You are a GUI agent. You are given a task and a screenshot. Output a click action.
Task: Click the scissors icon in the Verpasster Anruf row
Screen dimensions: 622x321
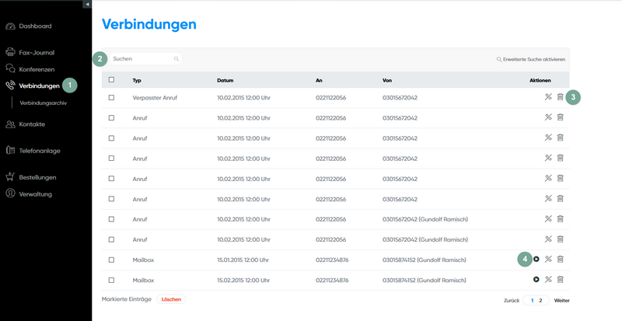[x=548, y=97]
